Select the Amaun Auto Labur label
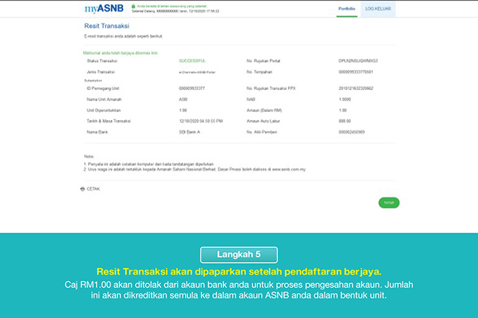Screen dimensions: 478x318 point(263,121)
